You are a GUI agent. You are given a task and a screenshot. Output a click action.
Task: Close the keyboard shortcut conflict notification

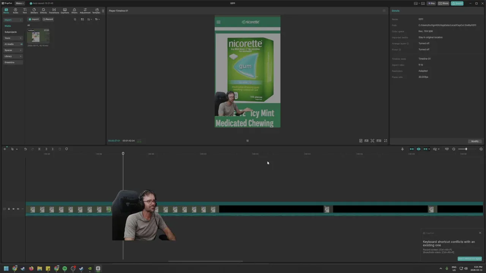pyautogui.click(x=480, y=233)
